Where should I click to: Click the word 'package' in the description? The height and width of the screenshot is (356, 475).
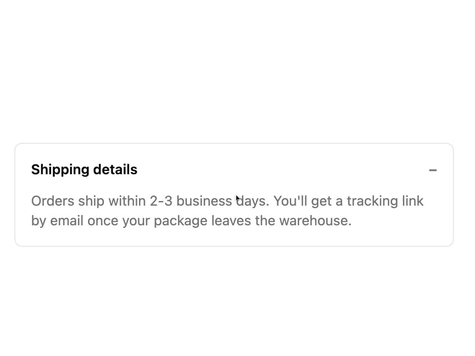[181, 221]
